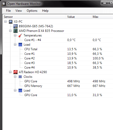Screen dimensions: 113x130
Task: Click the Max column header
Action: [x=102, y=17]
